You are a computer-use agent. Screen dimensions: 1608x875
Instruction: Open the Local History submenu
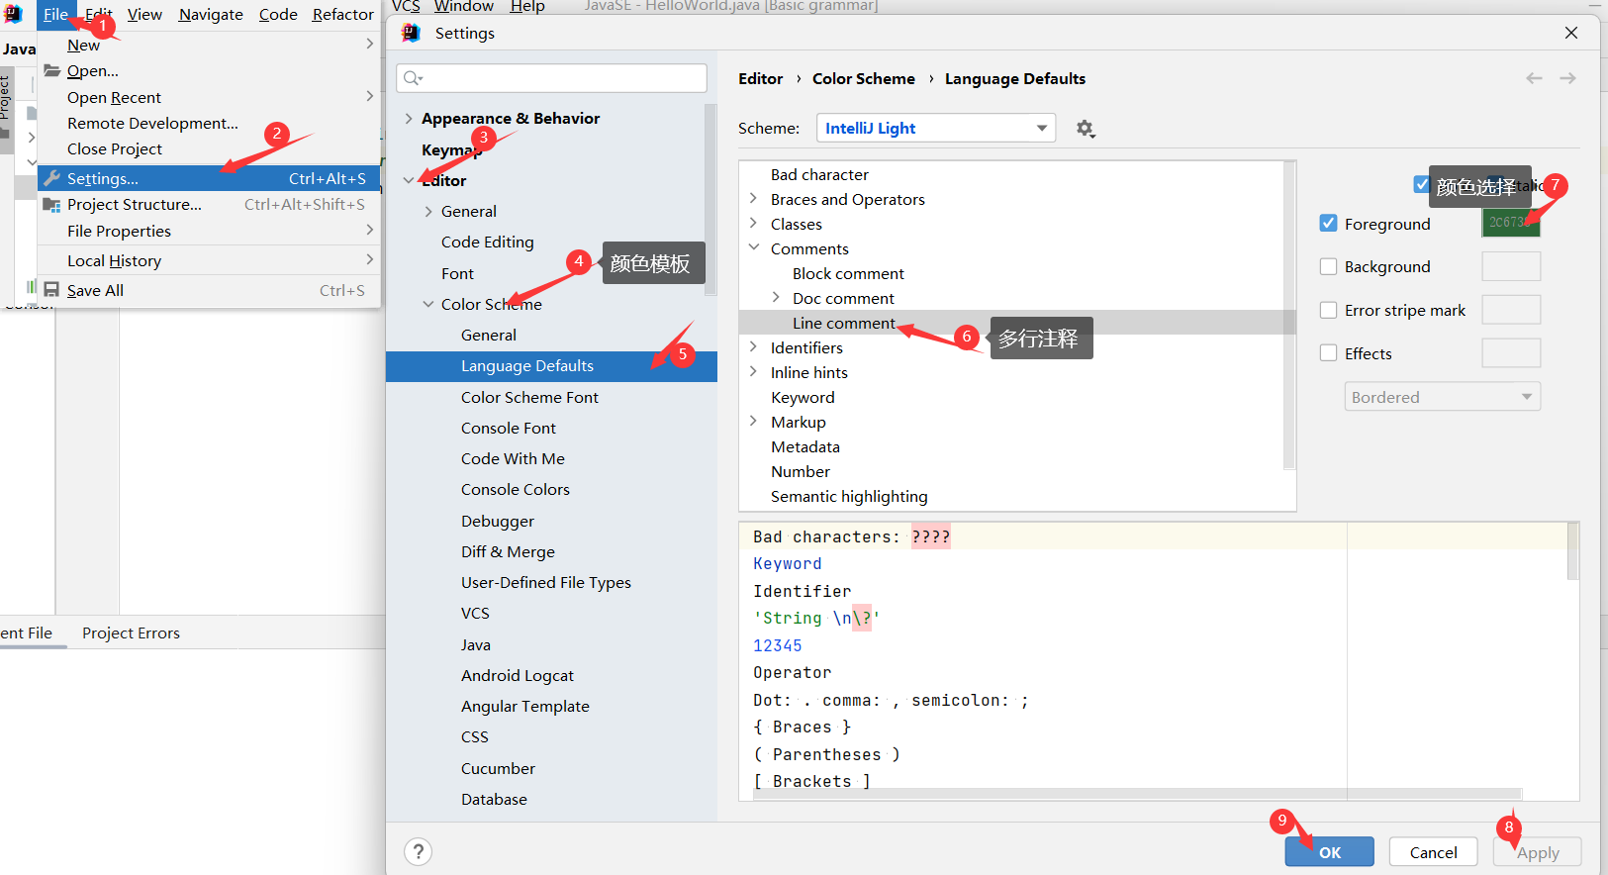209,260
